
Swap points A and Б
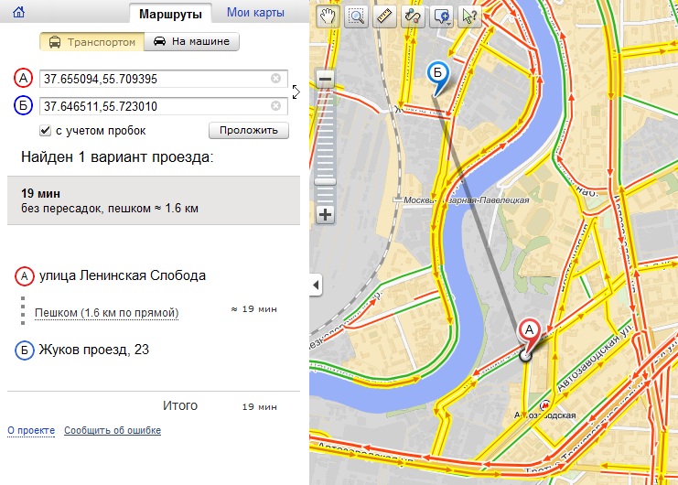pyautogui.click(x=296, y=92)
